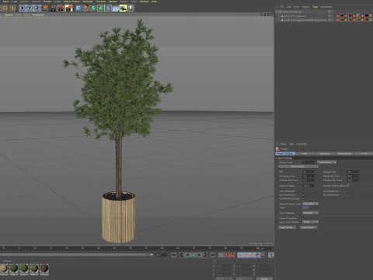373x280 pixels.
Task: Toggle Use Animation checkbox
Action: tap(303, 191)
